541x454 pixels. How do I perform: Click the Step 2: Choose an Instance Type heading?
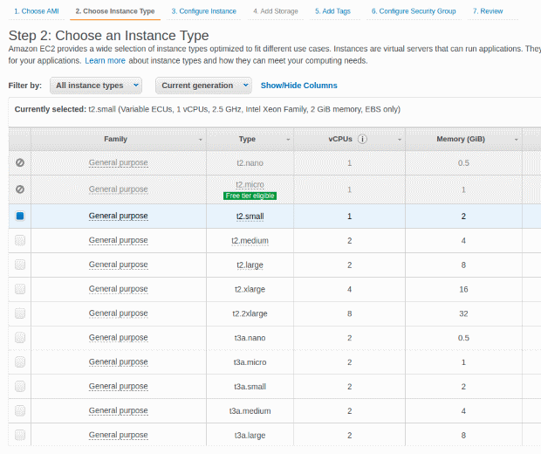tap(109, 36)
